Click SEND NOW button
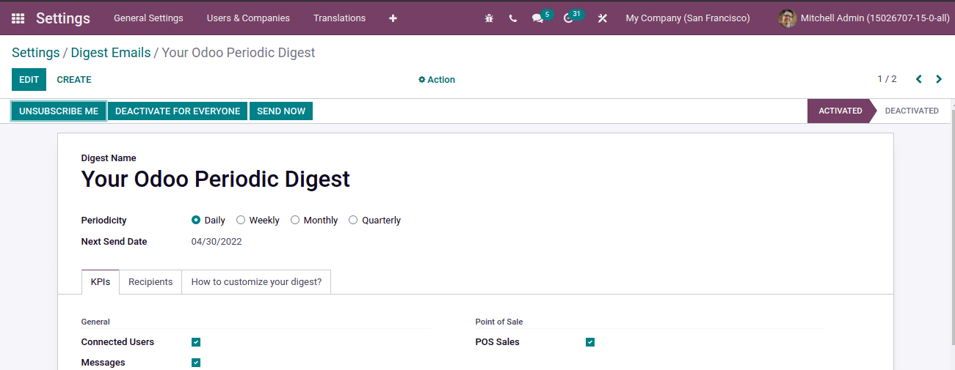 tap(281, 111)
